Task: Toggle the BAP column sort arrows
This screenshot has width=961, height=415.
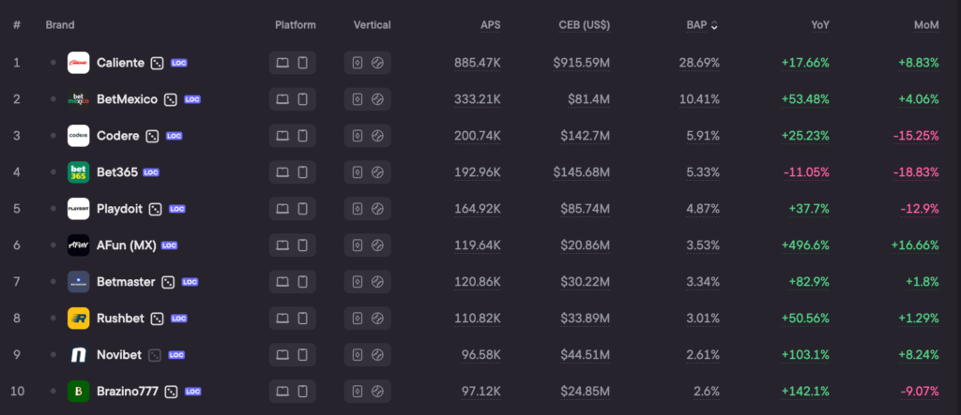Action: pyautogui.click(x=714, y=25)
